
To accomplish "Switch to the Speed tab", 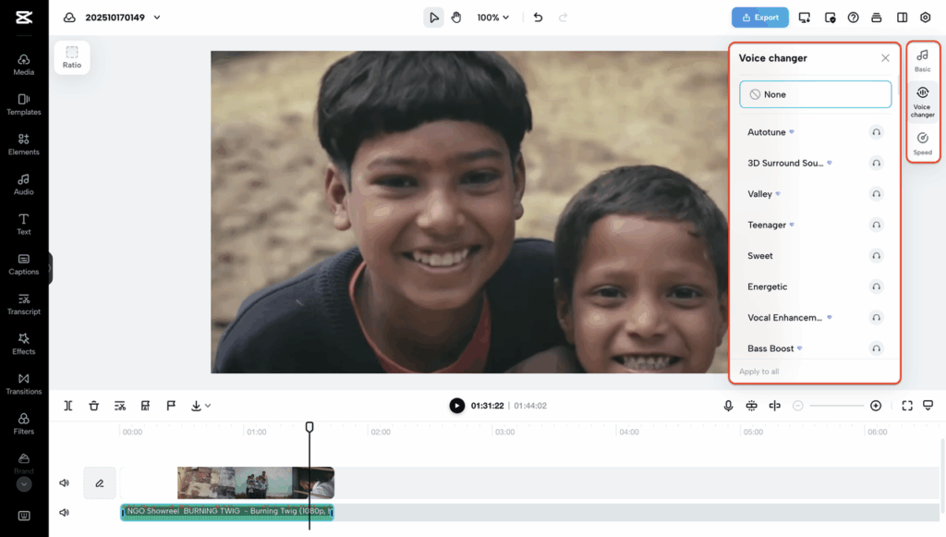I will tap(922, 143).
